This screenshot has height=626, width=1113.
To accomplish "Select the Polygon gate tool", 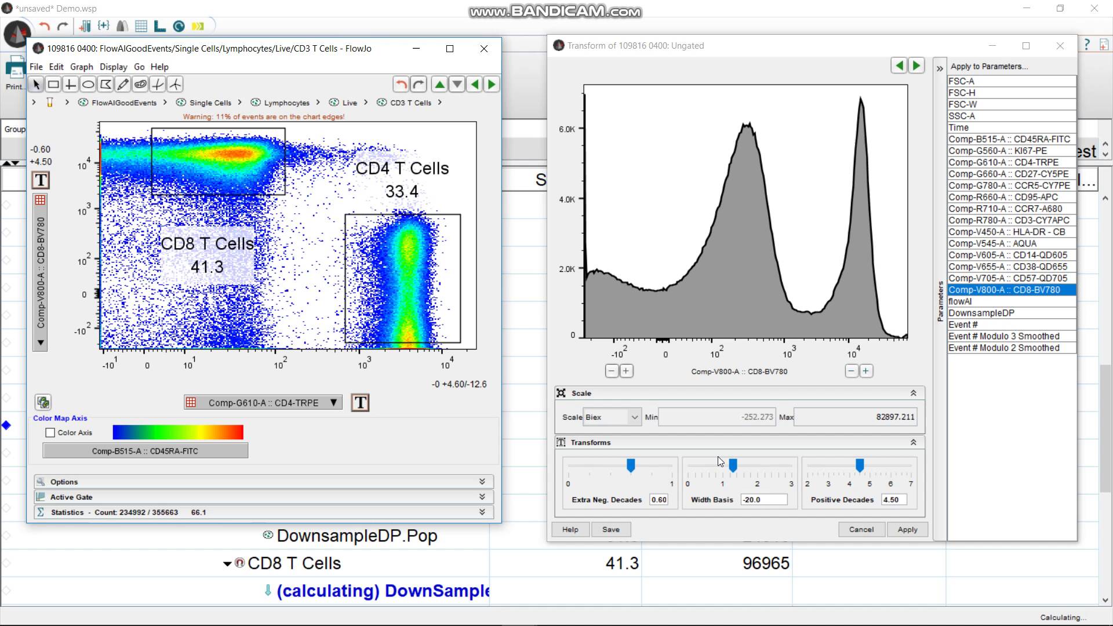I will click(x=106, y=84).
